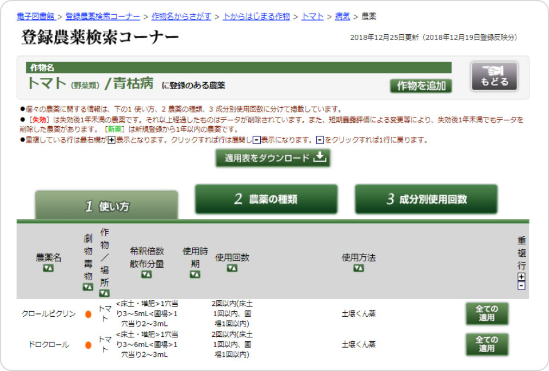
Task: Switch to the 3 成分別使用回数 tab
Action: click(x=426, y=199)
